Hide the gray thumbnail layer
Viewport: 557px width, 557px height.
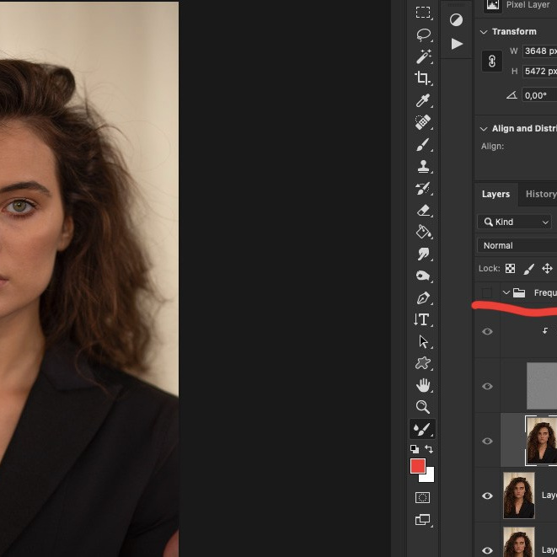[x=487, y=386]
